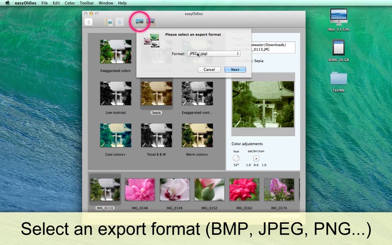Image resolution: width=392 pixels, height=245 pixels.
Task: Open the easyOldies application menu
Action: [x=25, y=3]
